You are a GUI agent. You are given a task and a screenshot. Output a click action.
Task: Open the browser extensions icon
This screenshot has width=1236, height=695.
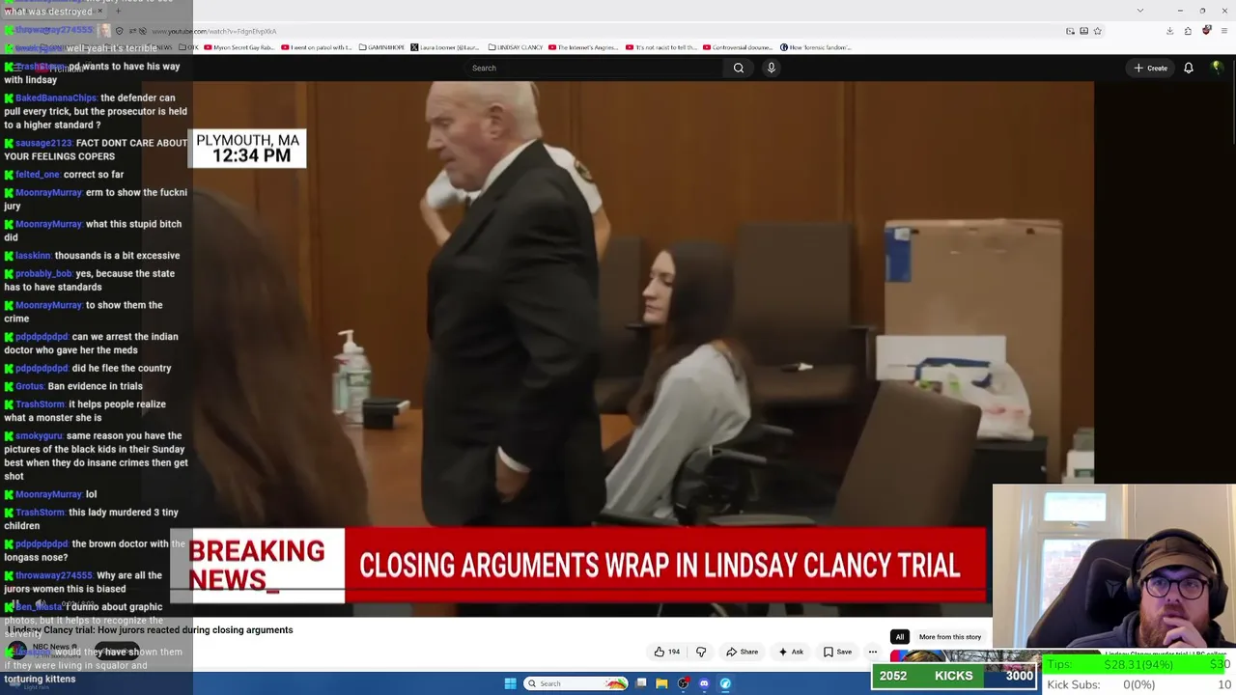pos(1188,31)
